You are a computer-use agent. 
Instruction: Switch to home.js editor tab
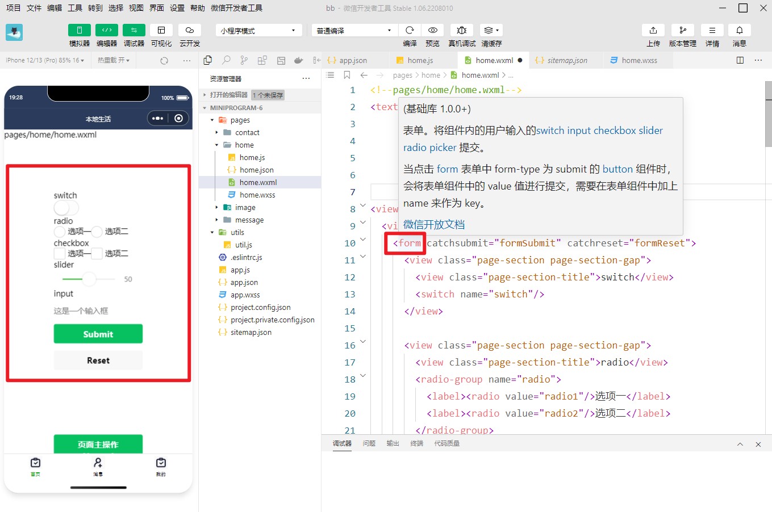pyautogui.click(x=420, y=60)
